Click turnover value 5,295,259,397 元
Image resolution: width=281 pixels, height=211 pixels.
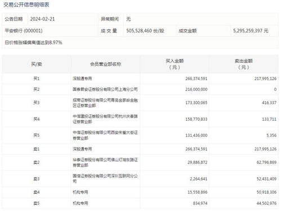click(251, 31)
